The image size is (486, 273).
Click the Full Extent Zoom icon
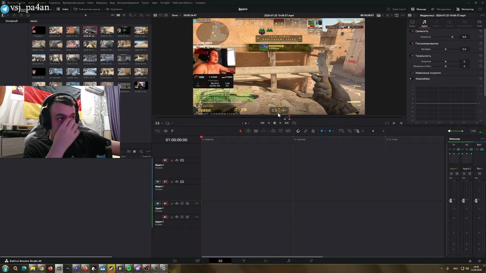(x=341, y=131)
